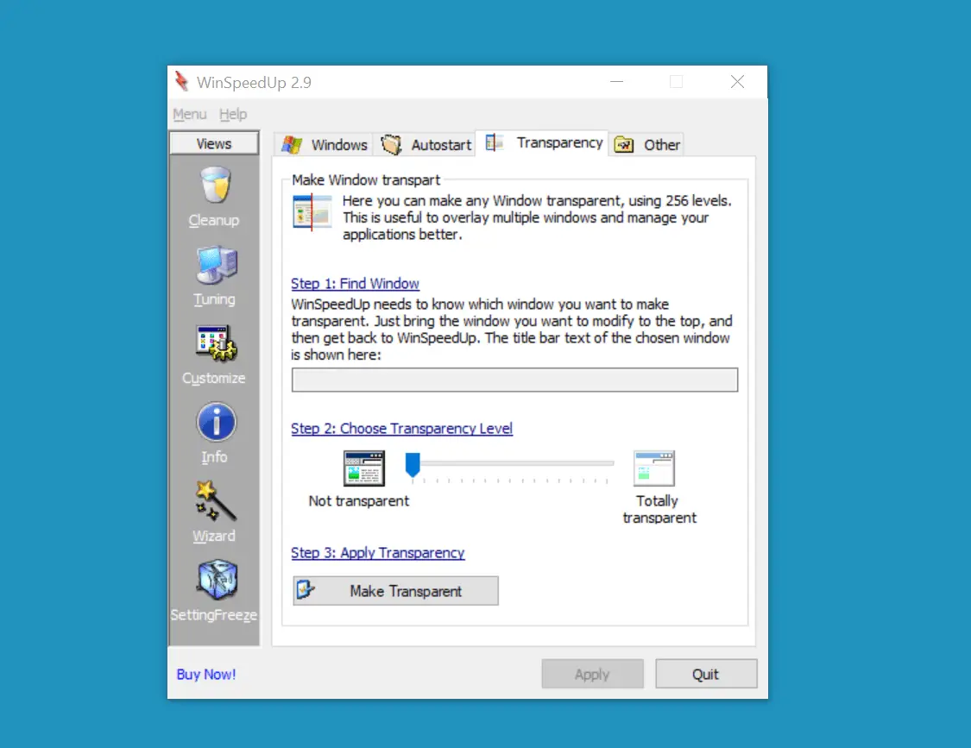Click the Customize label in sidebar
Viewport: 971px width, 748px height.
tap(214, 379)
